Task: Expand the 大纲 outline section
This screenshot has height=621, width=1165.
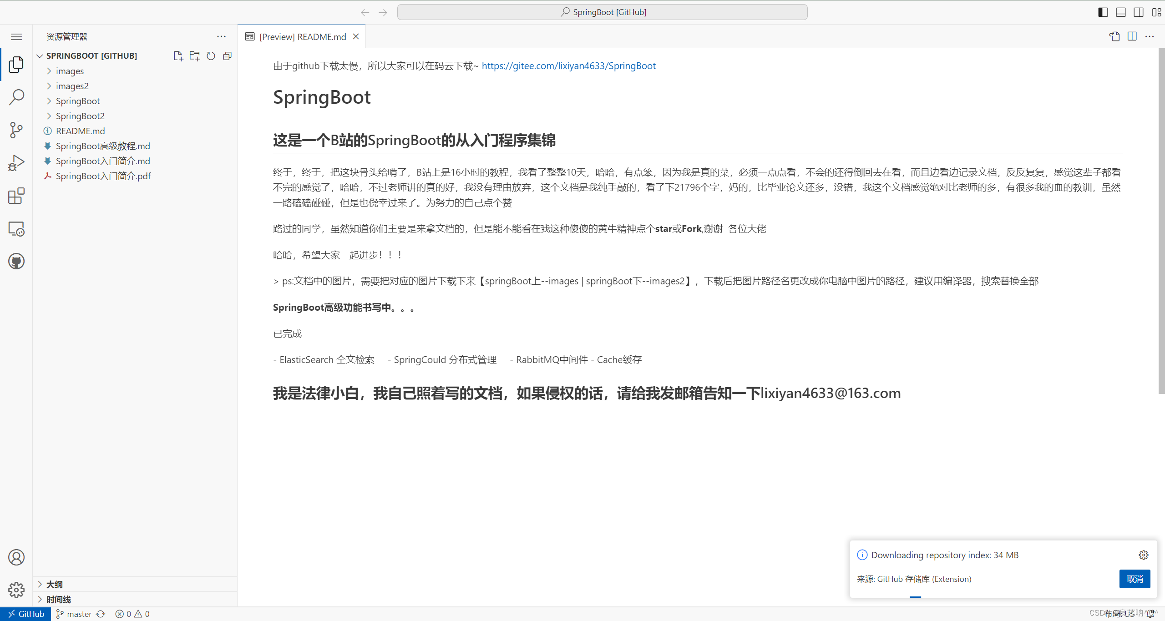Action: [x=135, y=584]
